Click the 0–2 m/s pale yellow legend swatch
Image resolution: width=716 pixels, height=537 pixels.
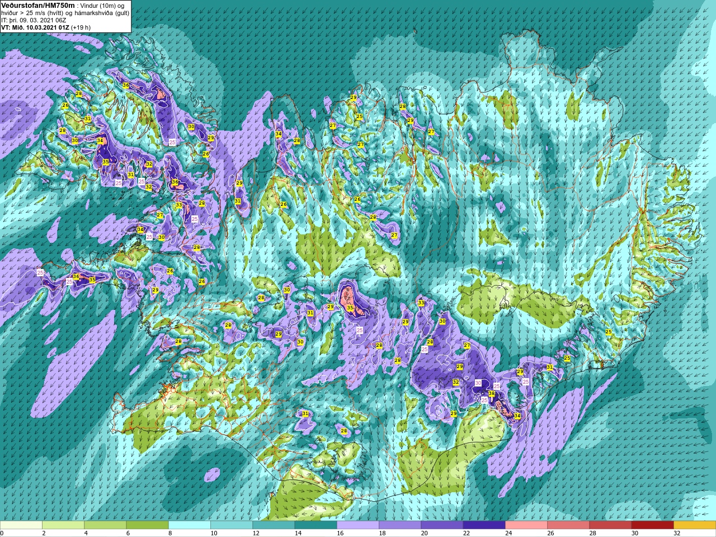pyautogui.click(x=21, y=525)
